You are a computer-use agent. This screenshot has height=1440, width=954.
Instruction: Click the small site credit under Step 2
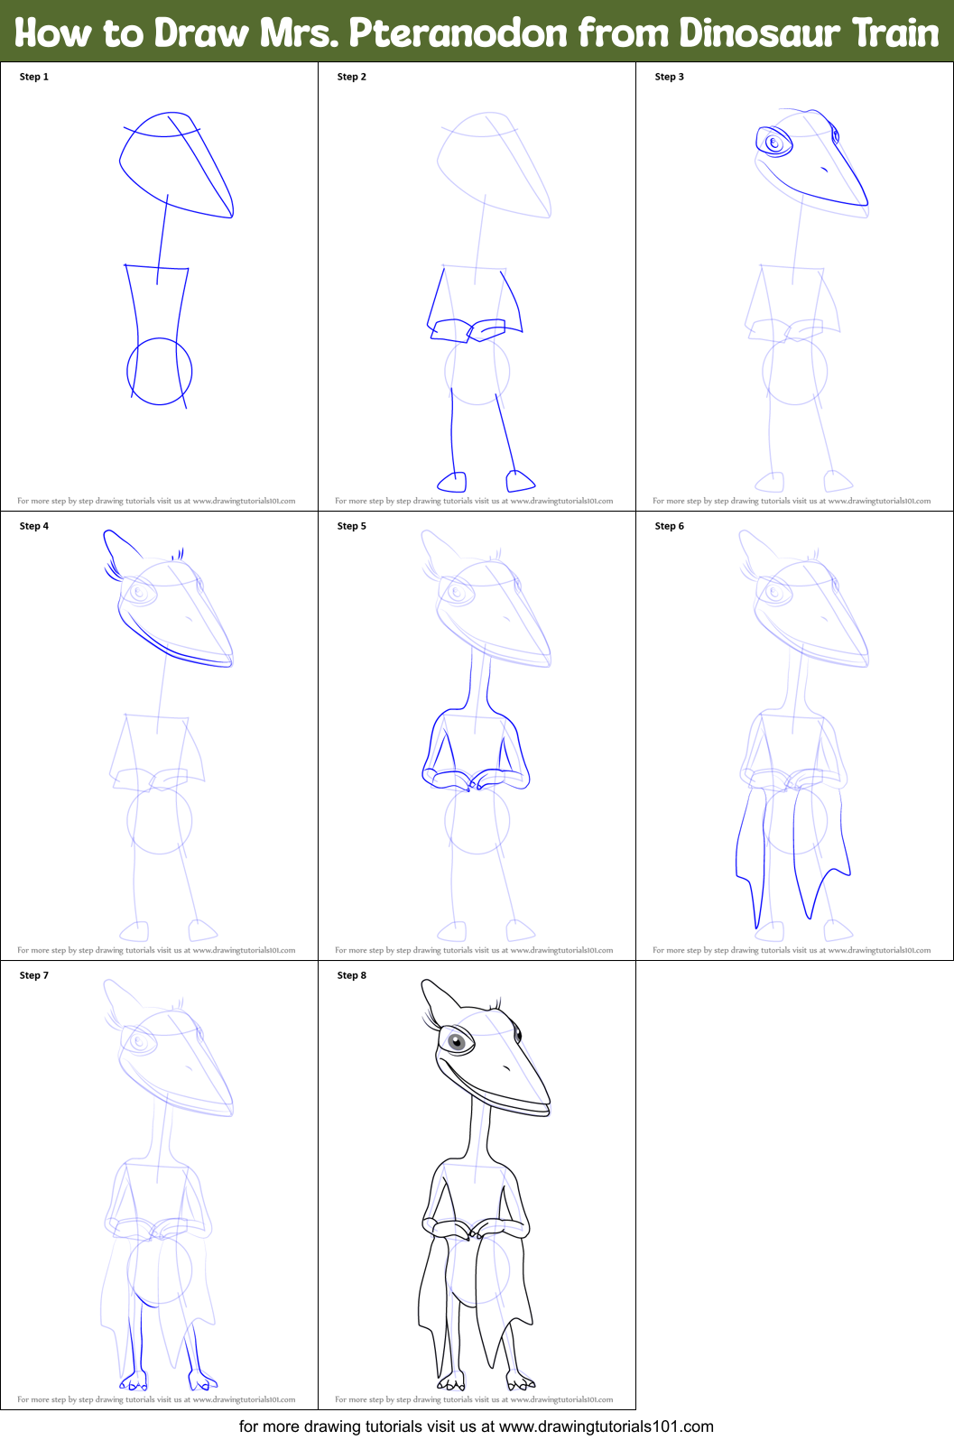point(474,501)
